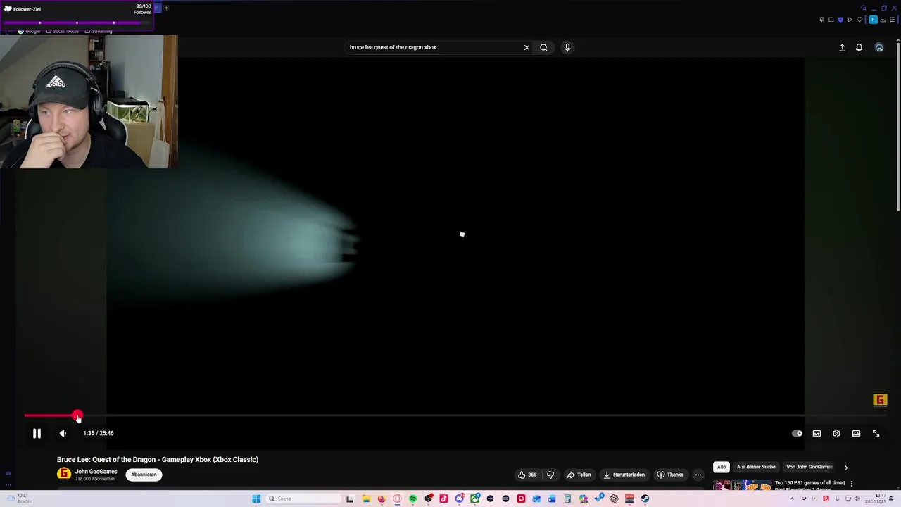The height and width of the screenshot is (507, 901).
Task: Like the video with thumbs up 358
Action: [527, 475]
